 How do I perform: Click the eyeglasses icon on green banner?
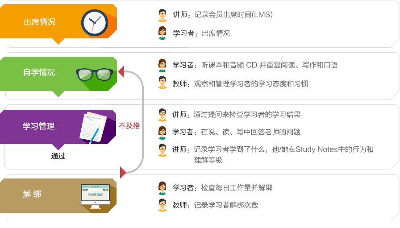coord(94,74)
